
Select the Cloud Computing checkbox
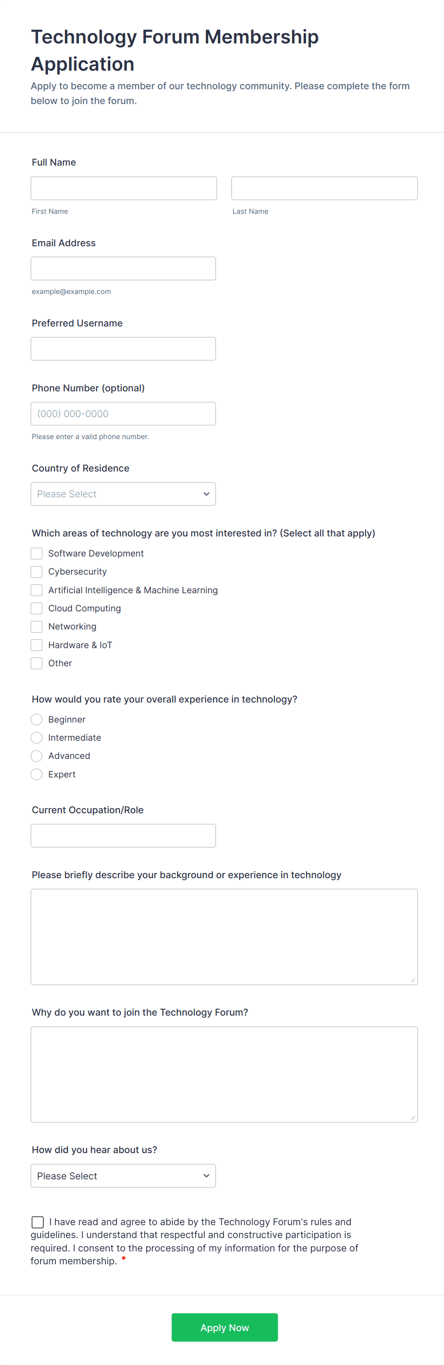click(37, 609)
